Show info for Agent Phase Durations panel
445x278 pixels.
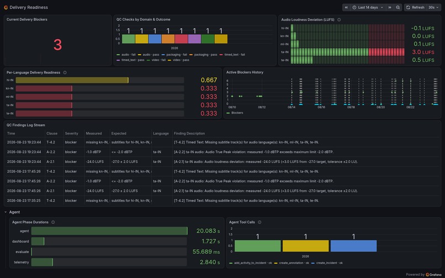(53, 222)
